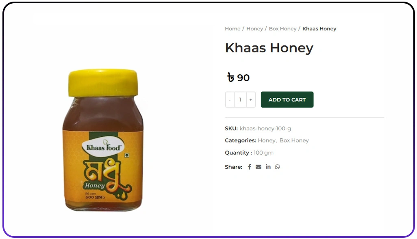Open Honey category under Categories
This screenshot has width=417, height=239.
click(x=267, y=140)
